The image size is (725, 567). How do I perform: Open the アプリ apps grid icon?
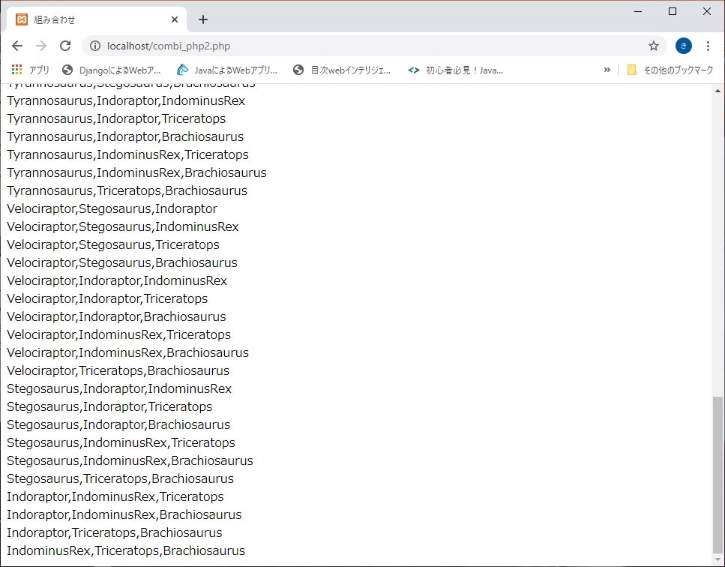[16, 70]
